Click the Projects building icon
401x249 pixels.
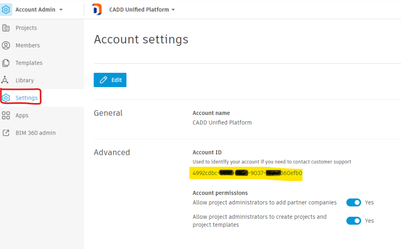pyautogui.click(x=6, y=28)
